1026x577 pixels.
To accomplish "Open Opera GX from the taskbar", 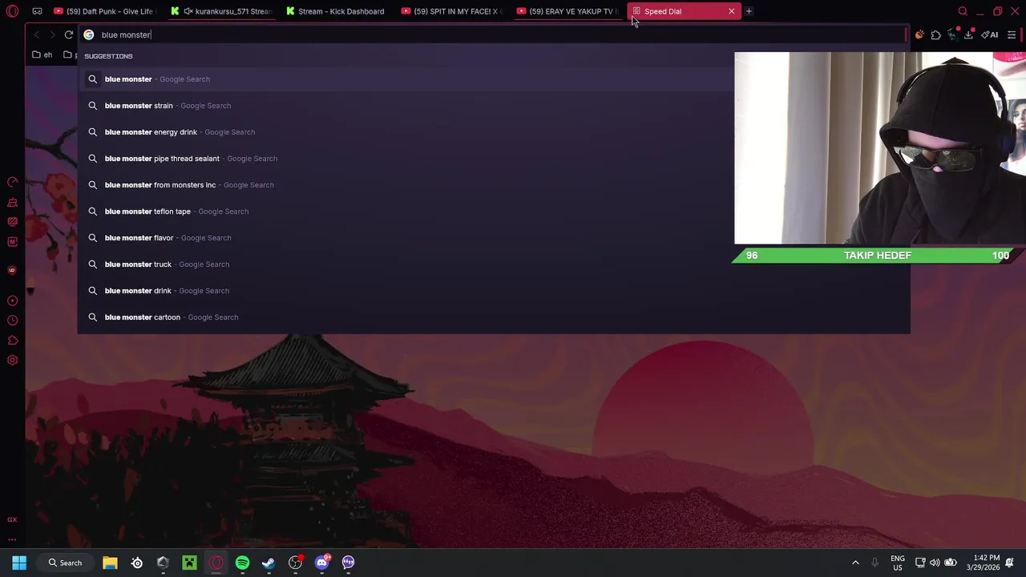I will 216,563.
